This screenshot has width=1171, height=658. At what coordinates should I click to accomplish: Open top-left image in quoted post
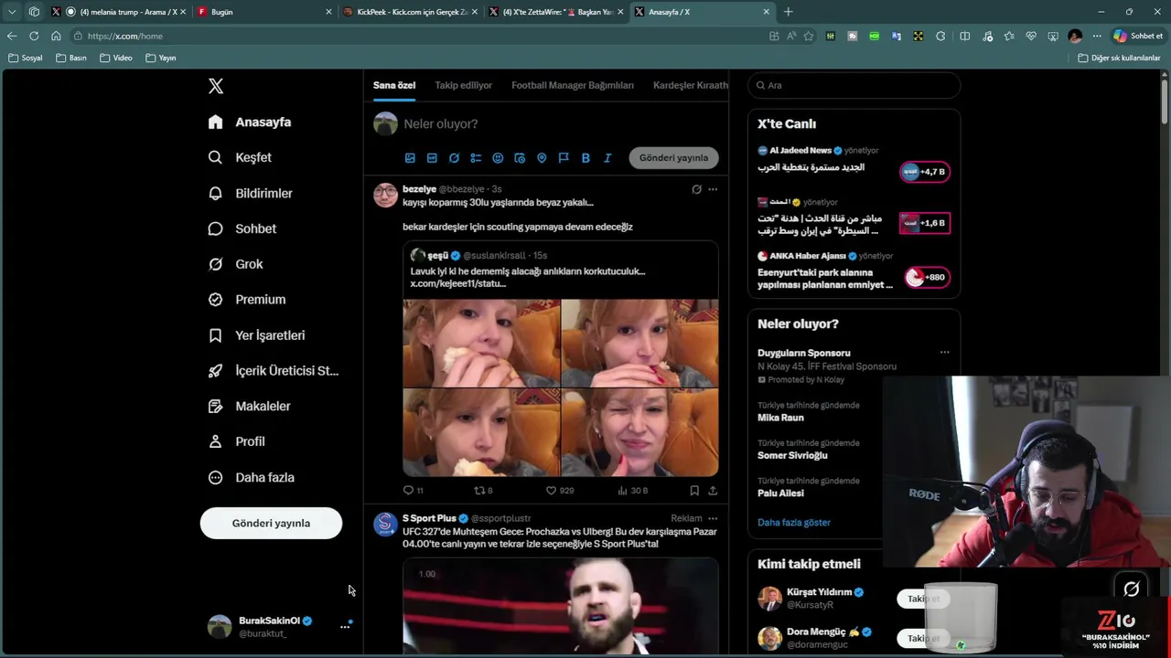click(481, 343)
